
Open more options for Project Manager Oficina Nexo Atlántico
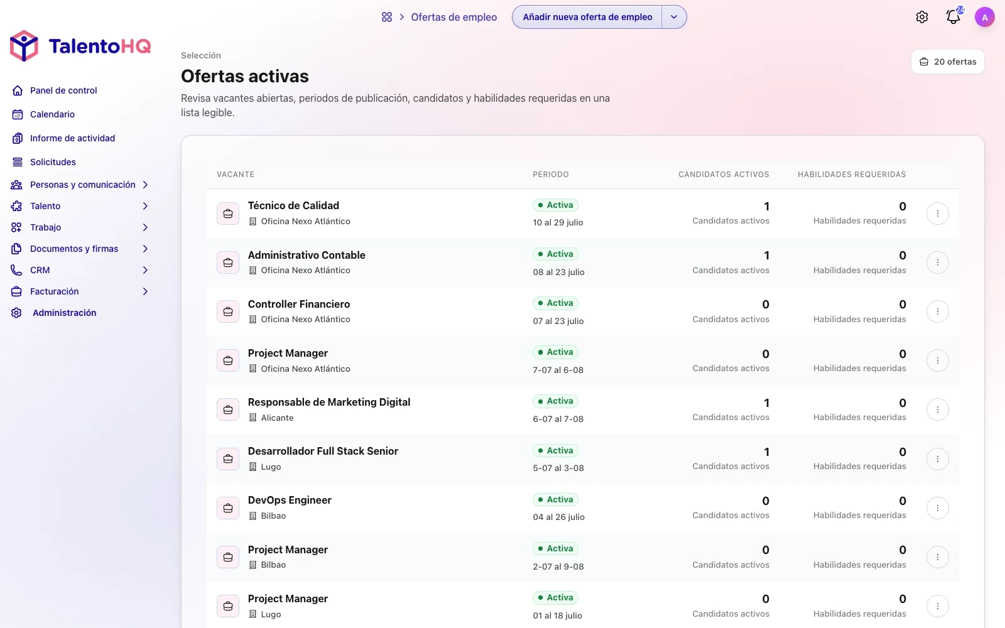(x=938, y=360)
